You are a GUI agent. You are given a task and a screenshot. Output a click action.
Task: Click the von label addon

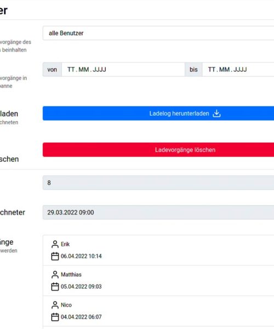52,70
